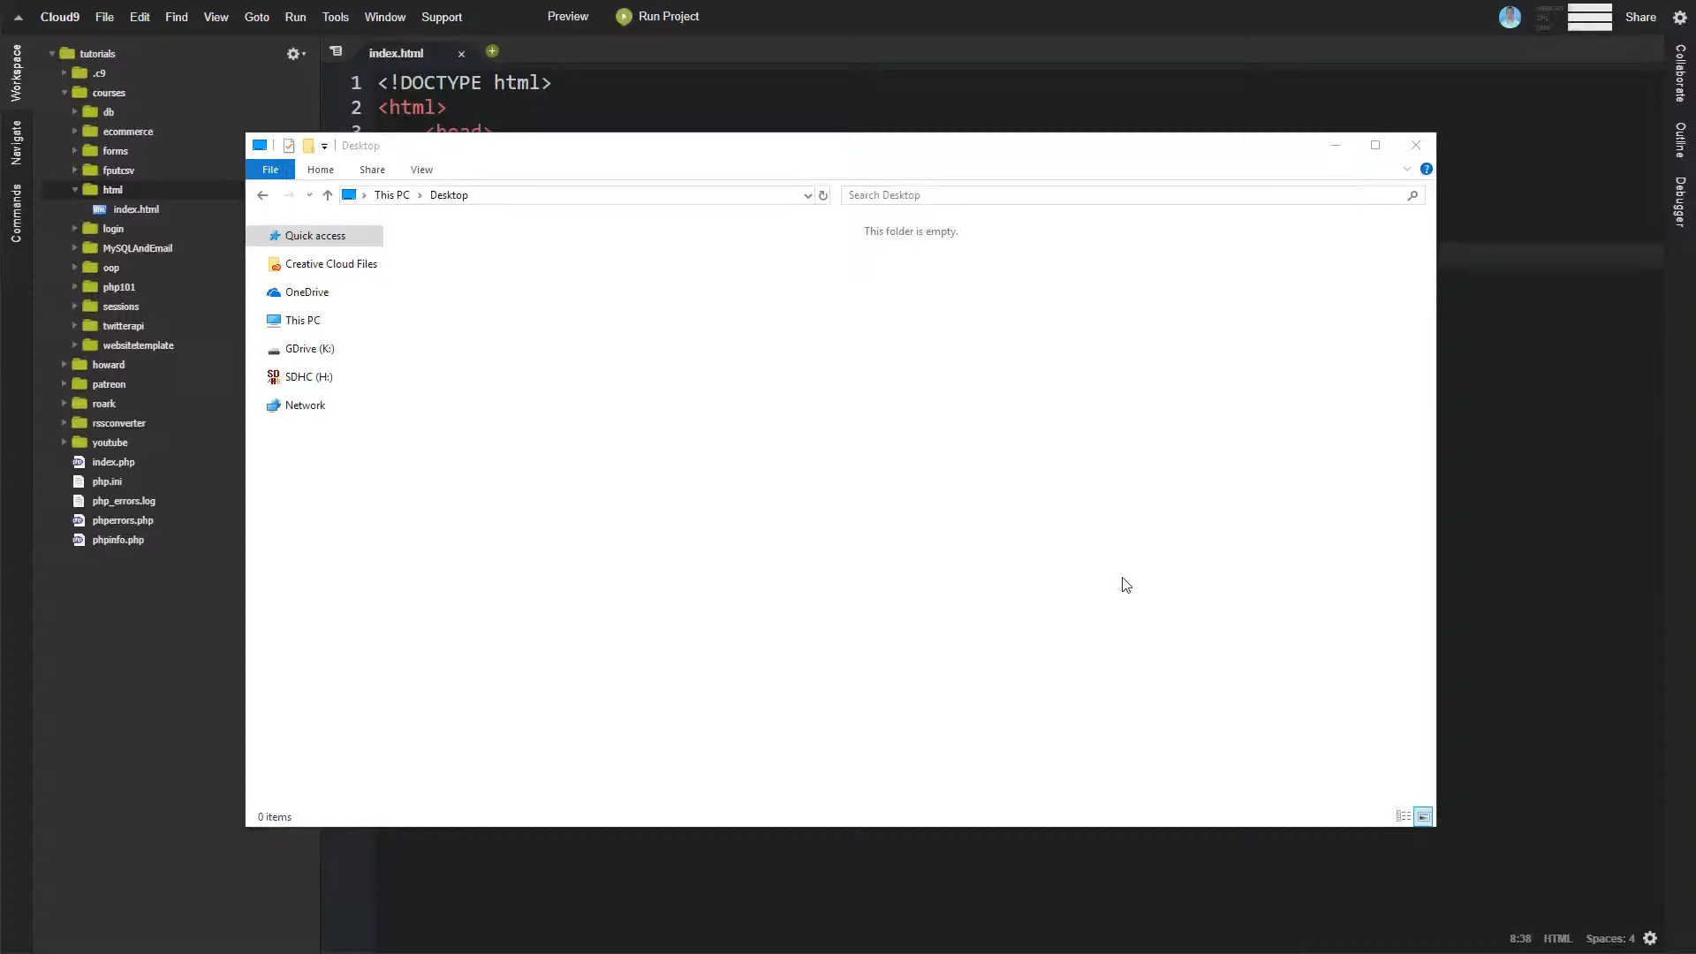Image resolution: width=1696 pixels, height=954 pixels.
Task: Collapse the html folder in tree
Action: 75,190
